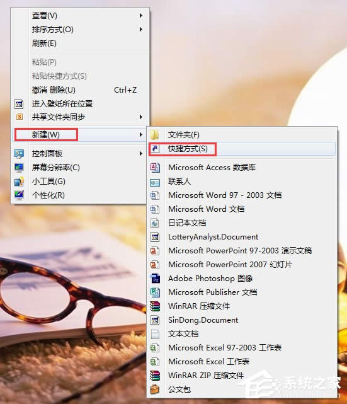Click the icon beside Microsoft Excel 工作表

click(x=155, y=362)
